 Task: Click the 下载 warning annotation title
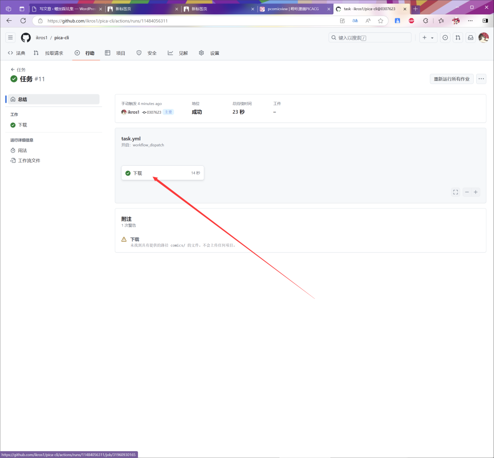click(135, 240)
